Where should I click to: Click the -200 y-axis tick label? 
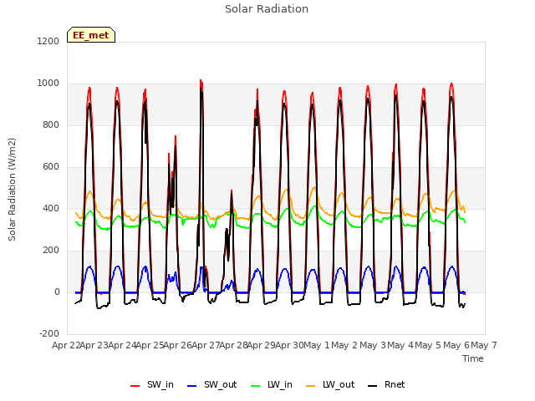(x=49, y=333)
